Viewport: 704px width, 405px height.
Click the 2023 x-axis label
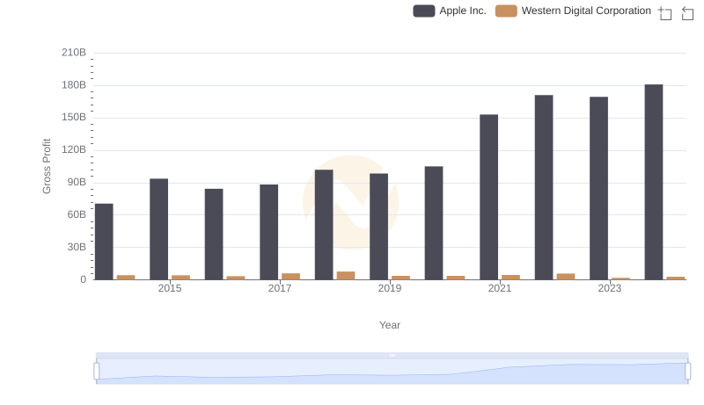pos(610,288)
